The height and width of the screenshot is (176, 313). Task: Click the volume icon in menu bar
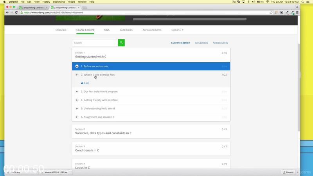[x=253, y=2]
